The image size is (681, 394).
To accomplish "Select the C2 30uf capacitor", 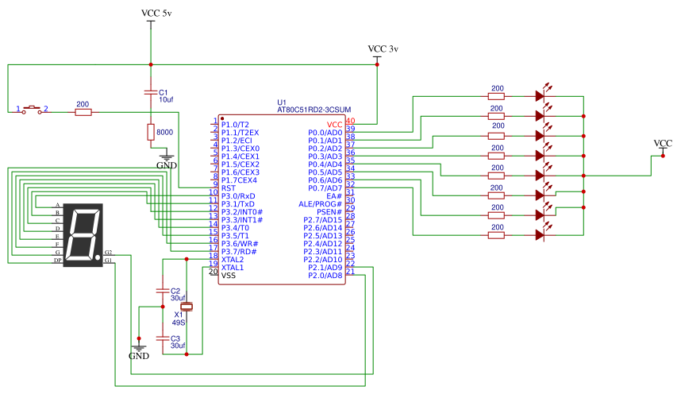I will pos(163,291).
